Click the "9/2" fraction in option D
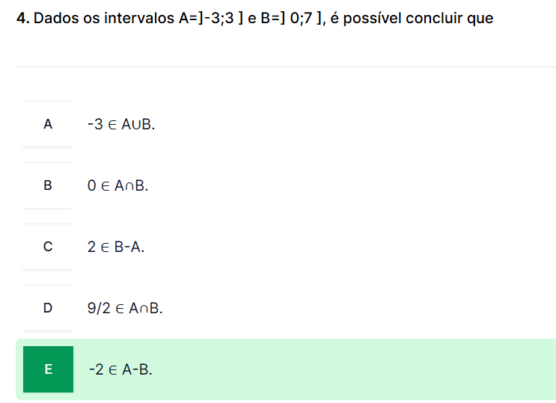The height and width of the screenshot is (403, 556). (98, 308)
